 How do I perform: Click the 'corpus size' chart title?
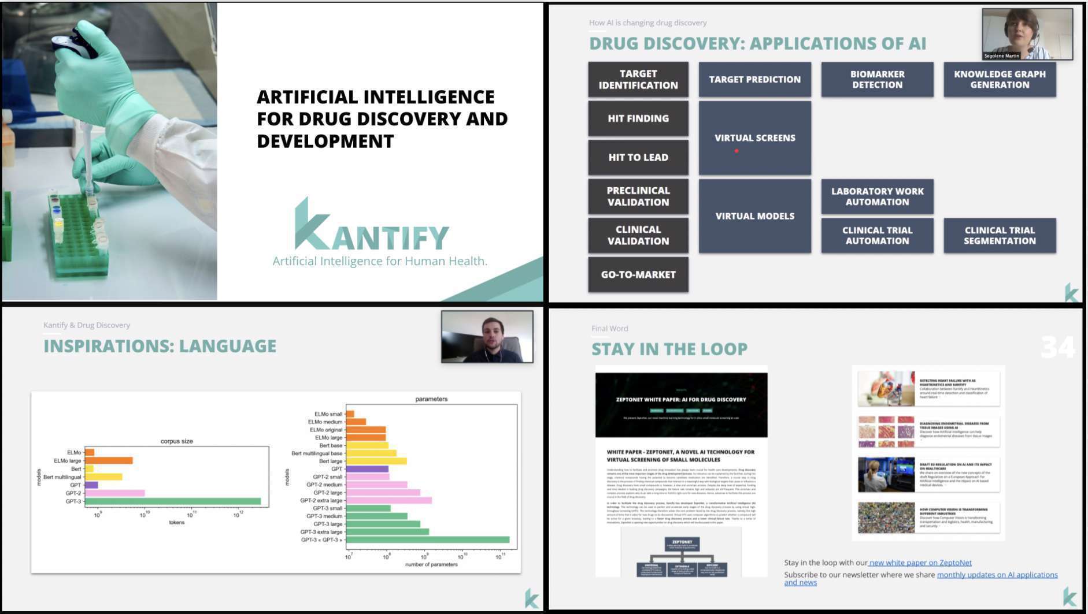177,441
